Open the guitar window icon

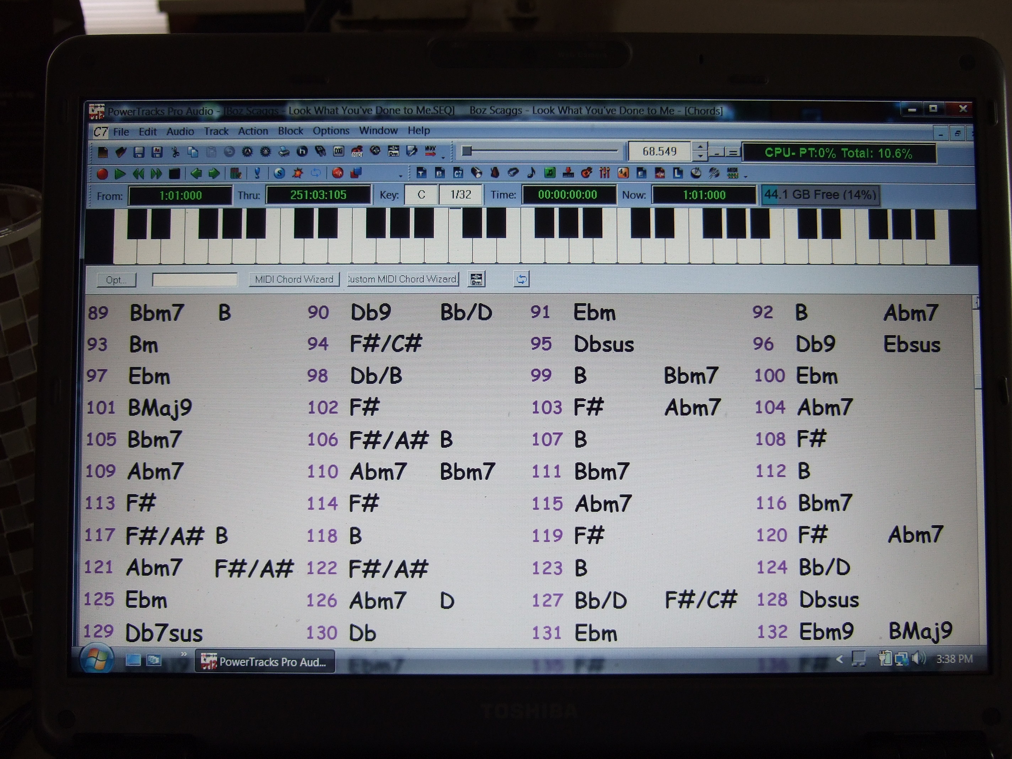click(x=587, y=173)
